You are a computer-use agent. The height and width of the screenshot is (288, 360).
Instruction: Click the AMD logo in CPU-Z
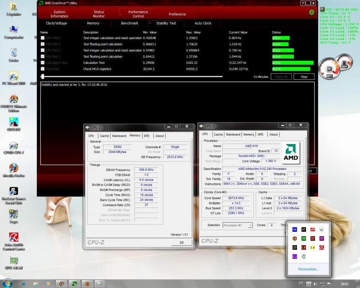pyautogui.click(x=291, y=153)
